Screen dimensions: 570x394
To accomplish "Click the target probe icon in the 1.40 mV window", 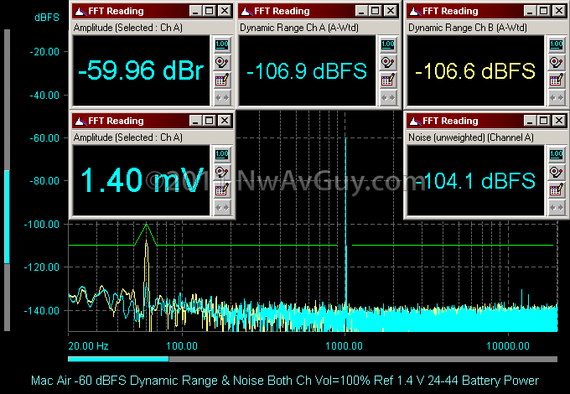I will (222, 173).
